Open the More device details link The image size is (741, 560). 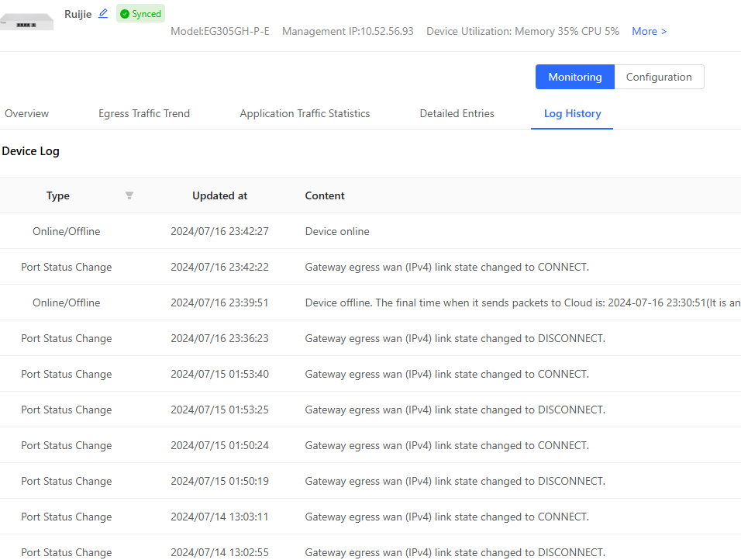(x=650, y=31)
